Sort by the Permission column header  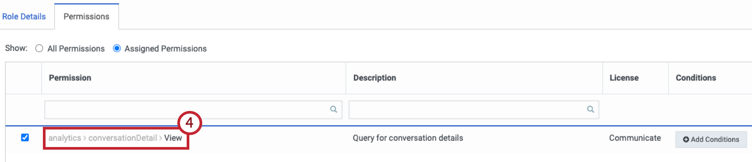(x=70, y=78)
